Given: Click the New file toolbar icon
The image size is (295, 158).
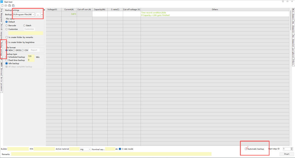Looking at the screenshot, I should 2,5.
